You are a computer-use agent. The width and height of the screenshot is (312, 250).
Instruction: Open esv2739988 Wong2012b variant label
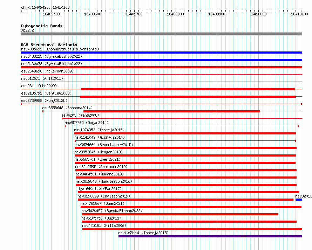tap(44, 100)
